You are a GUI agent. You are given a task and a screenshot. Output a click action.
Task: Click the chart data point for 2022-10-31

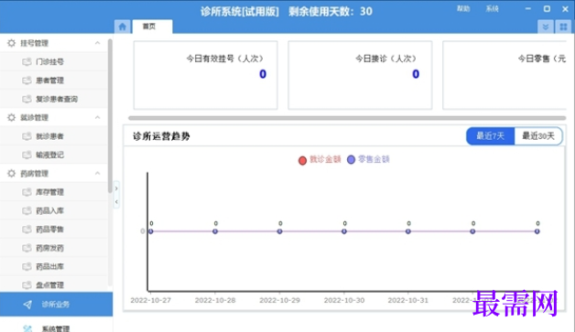pyautogui.click(x=408, y=231)
